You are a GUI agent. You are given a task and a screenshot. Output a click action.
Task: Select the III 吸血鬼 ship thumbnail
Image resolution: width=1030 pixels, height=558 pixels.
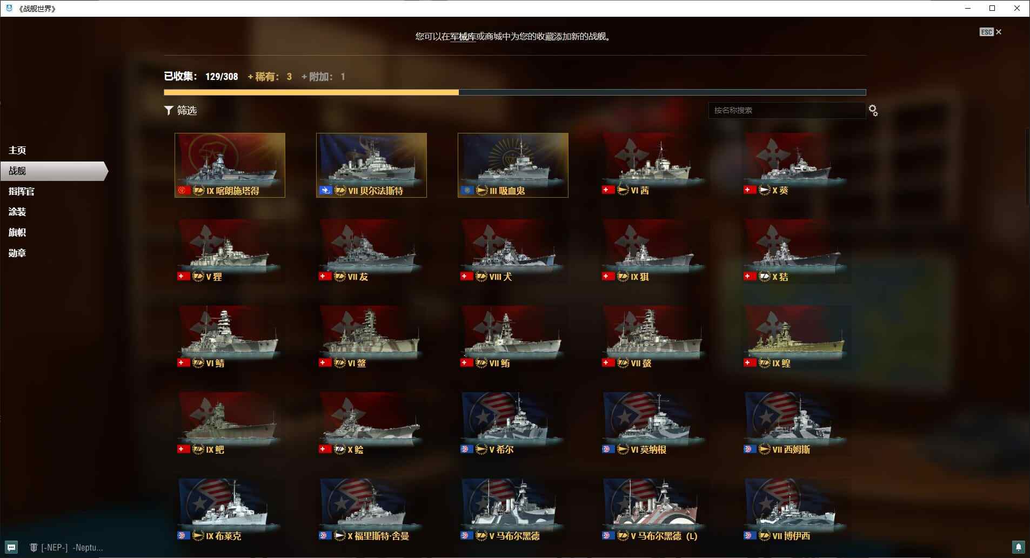tap(513, 165)
